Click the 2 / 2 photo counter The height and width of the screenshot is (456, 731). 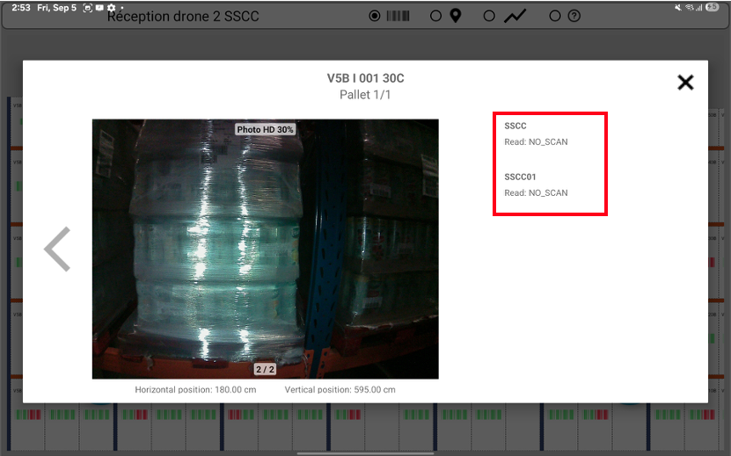[265, 369]
